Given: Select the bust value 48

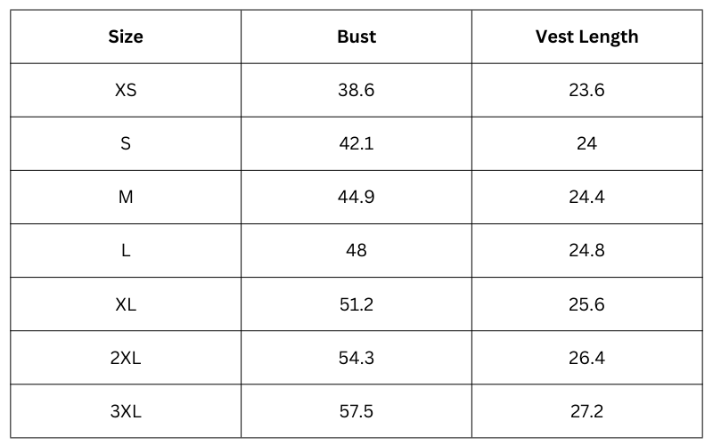Looking at the screenshot, I should 356,250.
